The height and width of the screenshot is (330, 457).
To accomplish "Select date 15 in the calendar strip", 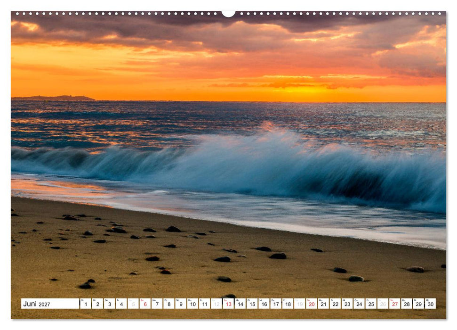I will 252,304.
